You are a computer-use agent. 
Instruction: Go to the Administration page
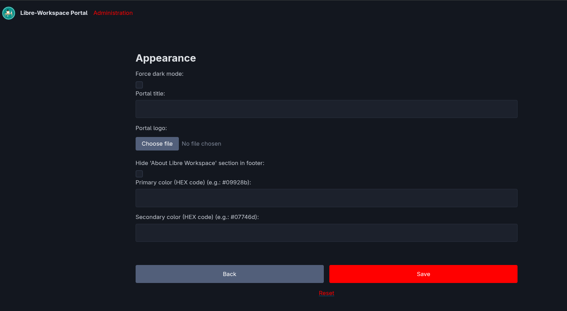(113, 13)
